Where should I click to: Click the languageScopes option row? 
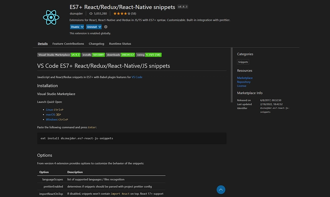click(101, 180)
